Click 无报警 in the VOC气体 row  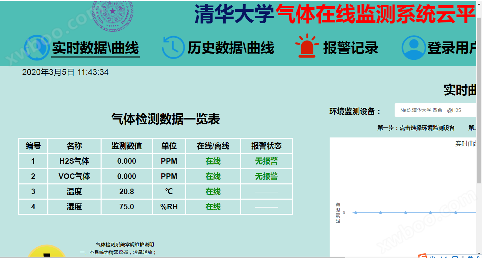click(266, 176)
